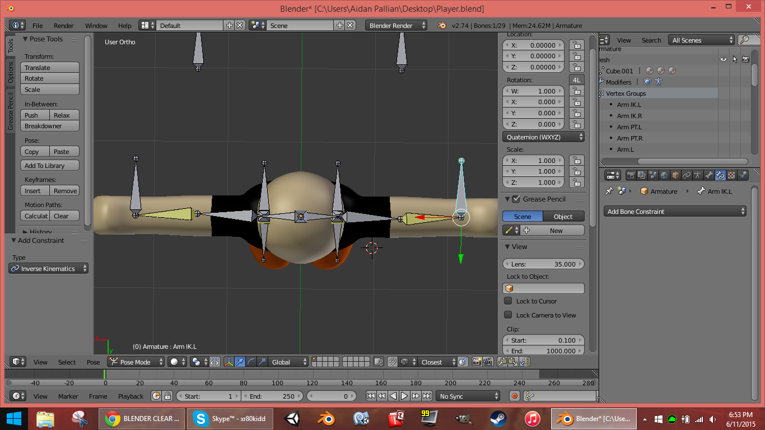
Task: Open the Object properties cube icon
Action: click(x=675, y=175)
